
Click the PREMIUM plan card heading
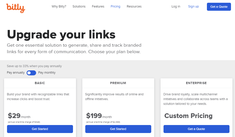point(118,83)
